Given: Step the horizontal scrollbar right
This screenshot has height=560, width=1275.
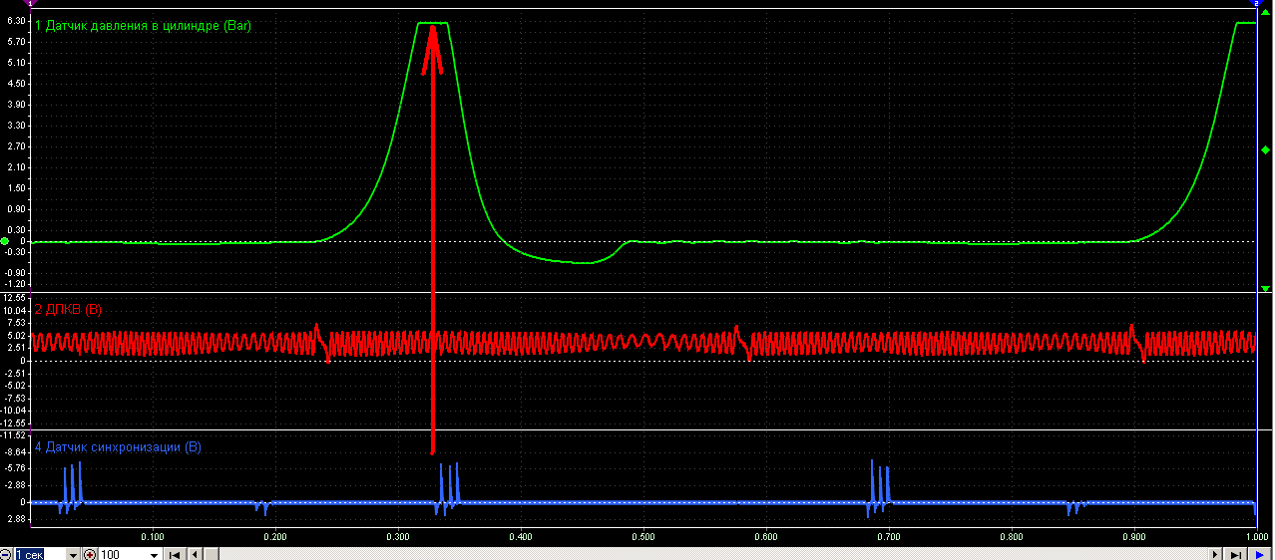Looking at the screenshot, I should point(1215,554).
